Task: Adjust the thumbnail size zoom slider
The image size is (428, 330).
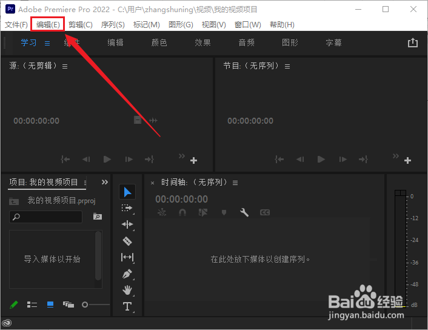Action: coord(96,305)
